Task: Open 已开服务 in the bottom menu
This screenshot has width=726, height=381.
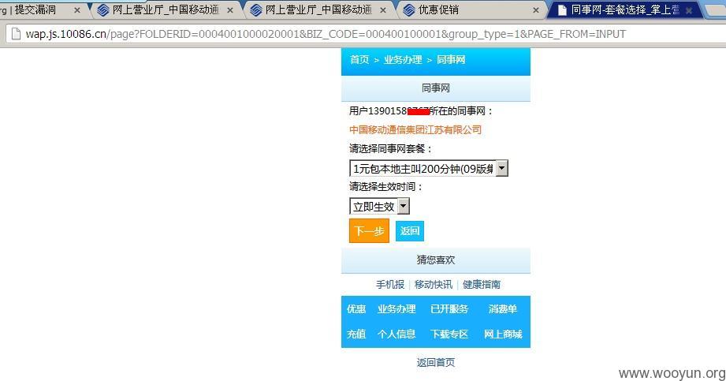Action: point(449,308)
